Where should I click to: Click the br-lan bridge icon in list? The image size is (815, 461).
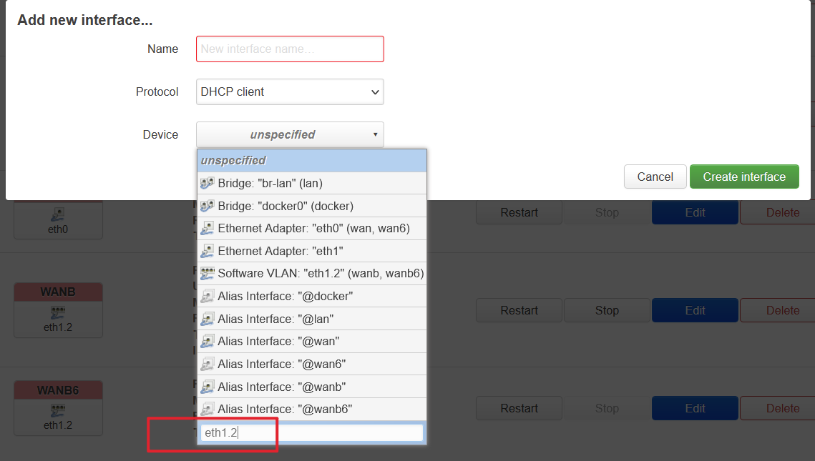208,184
